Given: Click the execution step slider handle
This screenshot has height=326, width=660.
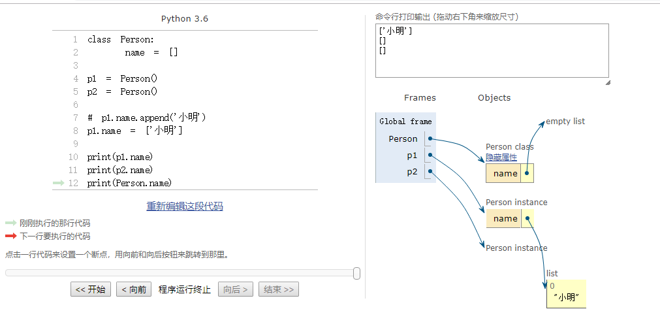Looking at the screenshot, I should [356, 273].
